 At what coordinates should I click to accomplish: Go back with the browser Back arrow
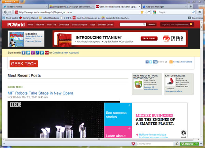pyautogui.click(x=5, y=12)
